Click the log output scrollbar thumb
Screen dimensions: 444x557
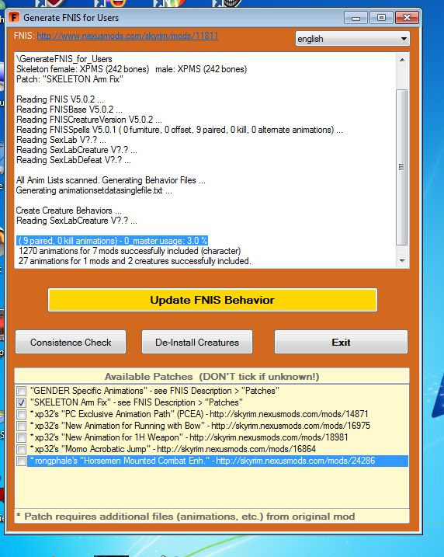[x=402, y=167]
